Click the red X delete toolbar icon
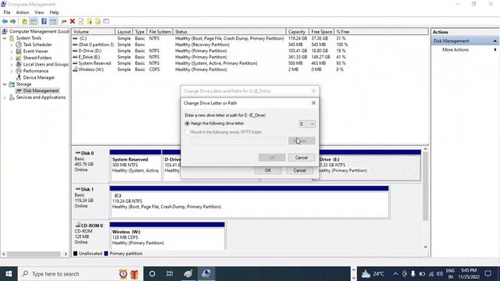The height and width of the screenshot is (281, 500). (73, 21)
